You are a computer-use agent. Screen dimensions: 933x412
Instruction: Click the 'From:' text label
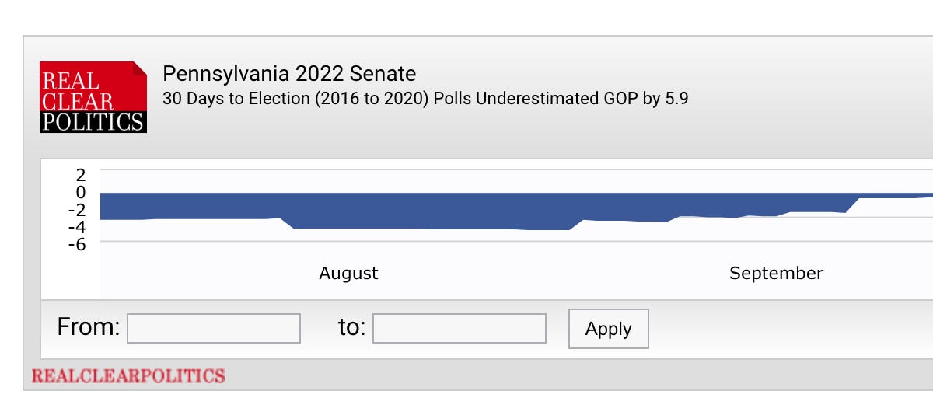(x=88, y=328)
